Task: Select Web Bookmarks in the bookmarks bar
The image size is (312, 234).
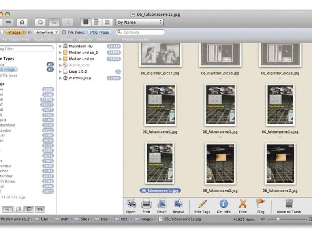Action: (x=135, y=40)
